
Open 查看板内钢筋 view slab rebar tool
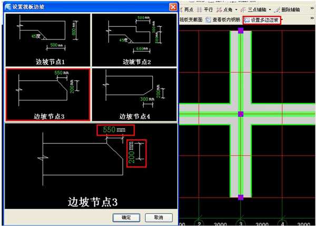point(223,19)
